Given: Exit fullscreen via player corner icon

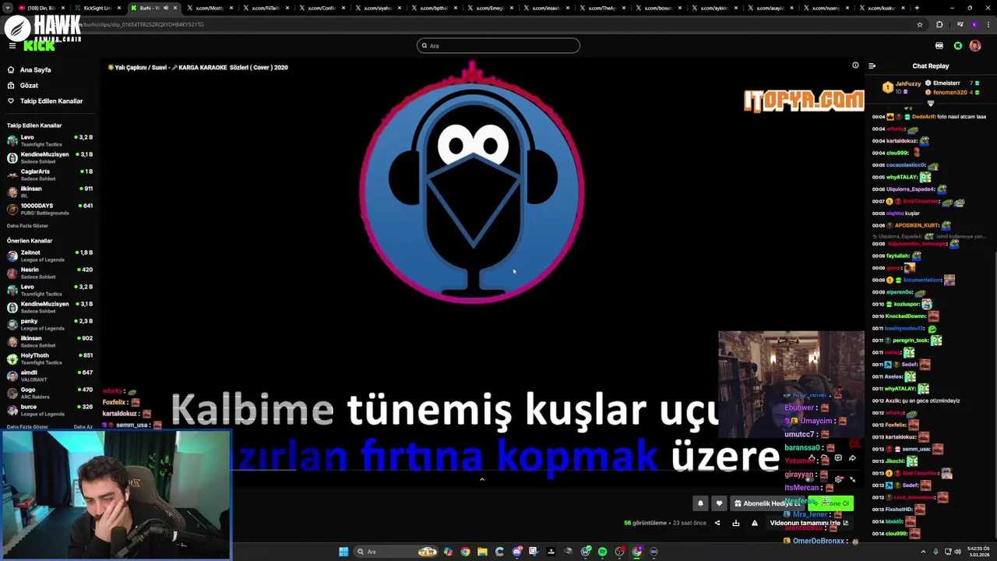Looking at the screenshot, I should click(852, 479).
